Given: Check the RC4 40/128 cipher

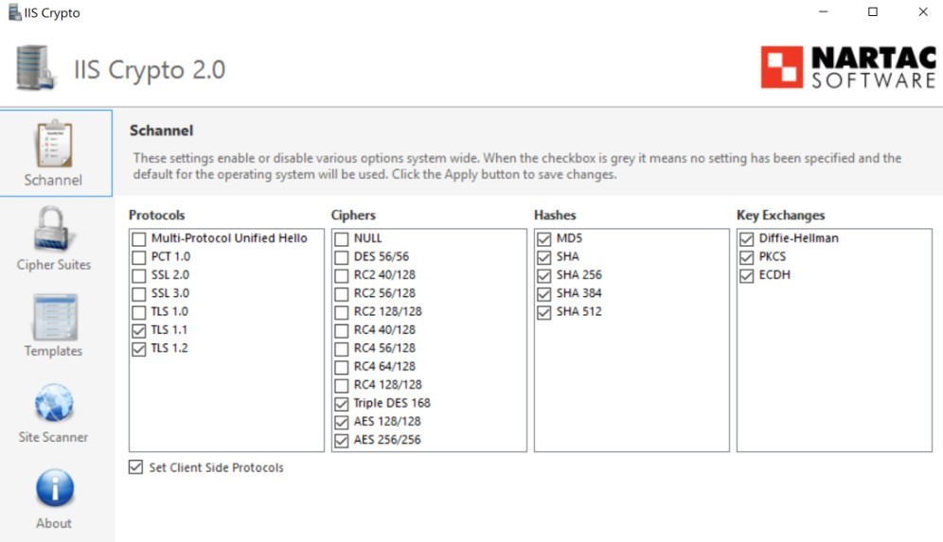Looking at the screenshot, I should pos(342,330).
